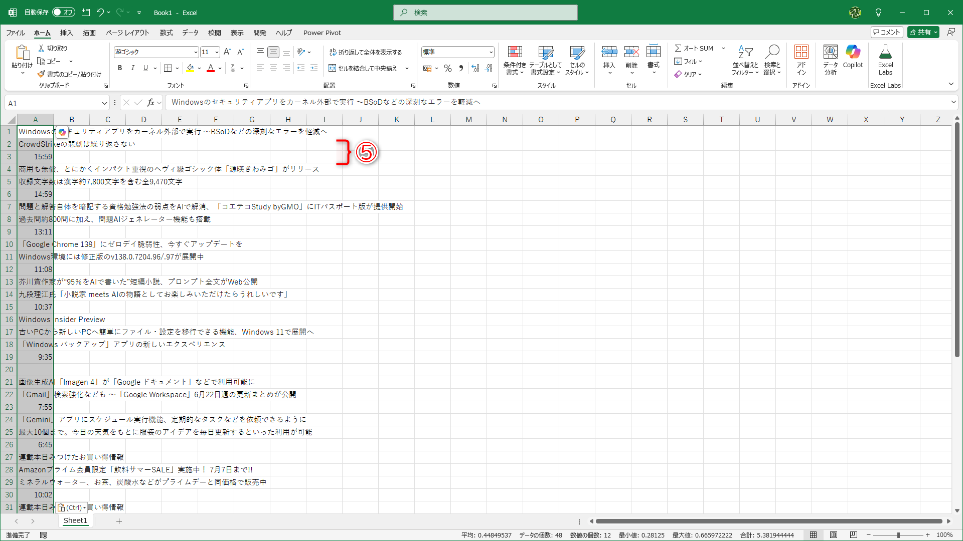Click the zoom slider in status bar
Screen dimensions: 963x541
point(898,535)
